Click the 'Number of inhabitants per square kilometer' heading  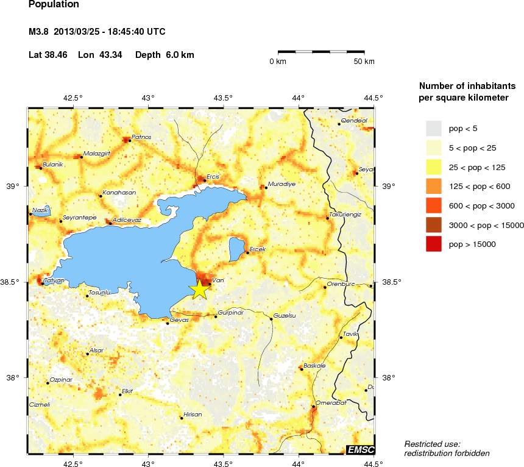467,92
